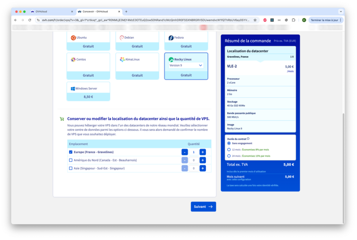Click Gratuit under AlmaLinux
Image resolution: width=357 pixels, height=240 pixels.
(137, 75)
